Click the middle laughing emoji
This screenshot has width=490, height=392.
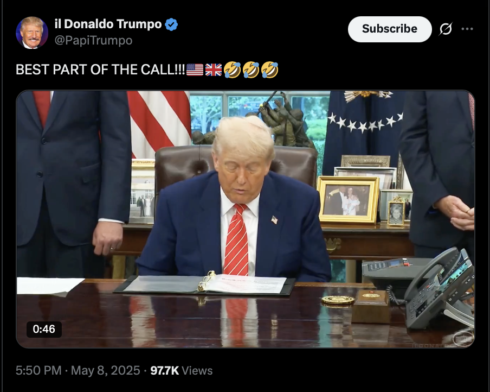(x=251, y=69)
